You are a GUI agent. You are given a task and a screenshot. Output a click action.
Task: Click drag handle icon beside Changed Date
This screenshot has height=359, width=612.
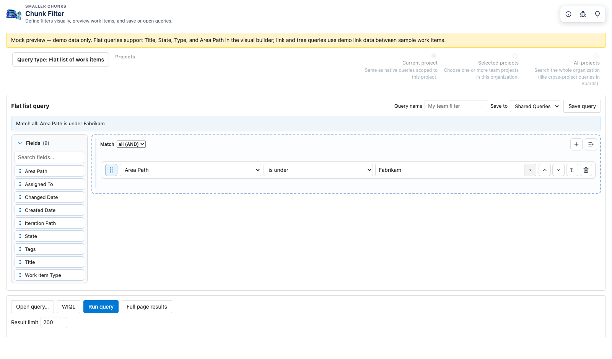coord(20,197)
